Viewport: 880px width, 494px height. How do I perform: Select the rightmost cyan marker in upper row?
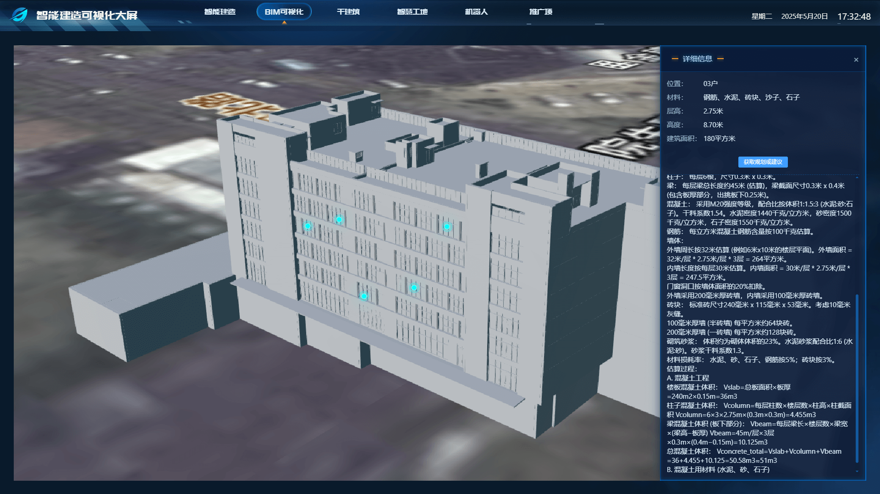(446, 227)
